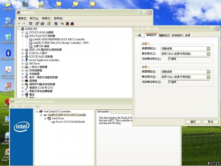The height and width of the screenshot is (166, 221).
Task: Select the DVD/CD-ROM 光碟機 disc icon
Action: (27, 32)
